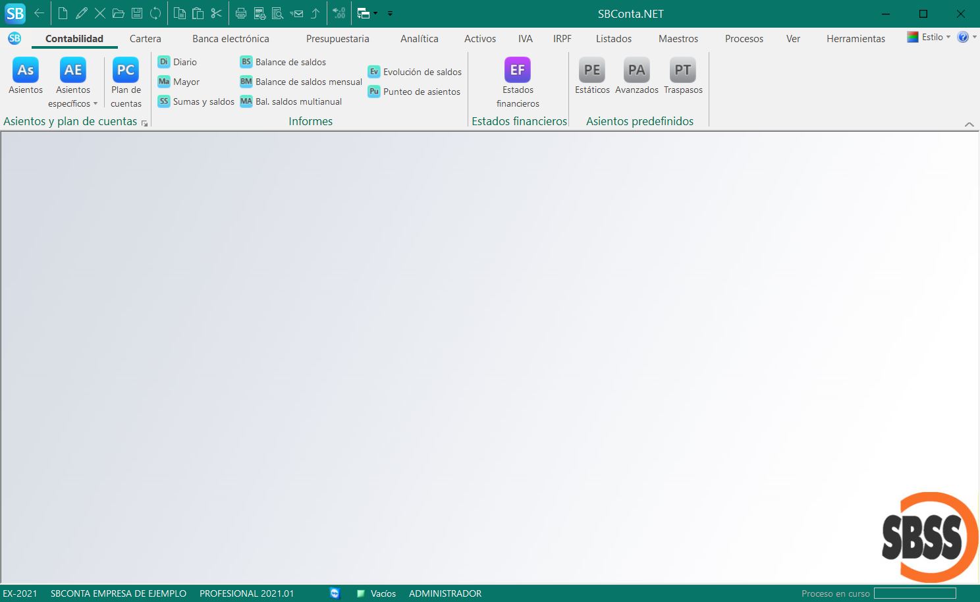
Task: Open Traspasos (PT) icon
Action: [x=683, y=71]
